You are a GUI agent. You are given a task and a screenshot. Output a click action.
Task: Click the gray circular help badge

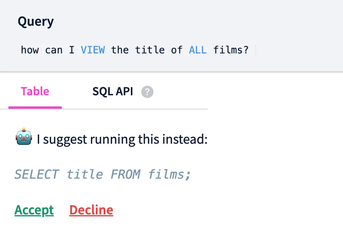147,92
